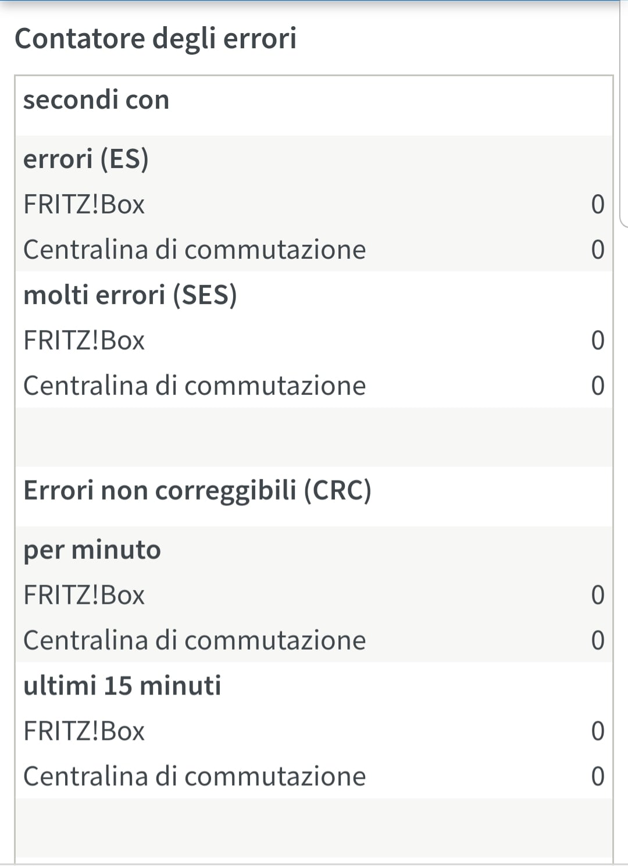Click the "molti errori (SES)" subheading
628x866 pixels.
[130, 295]
